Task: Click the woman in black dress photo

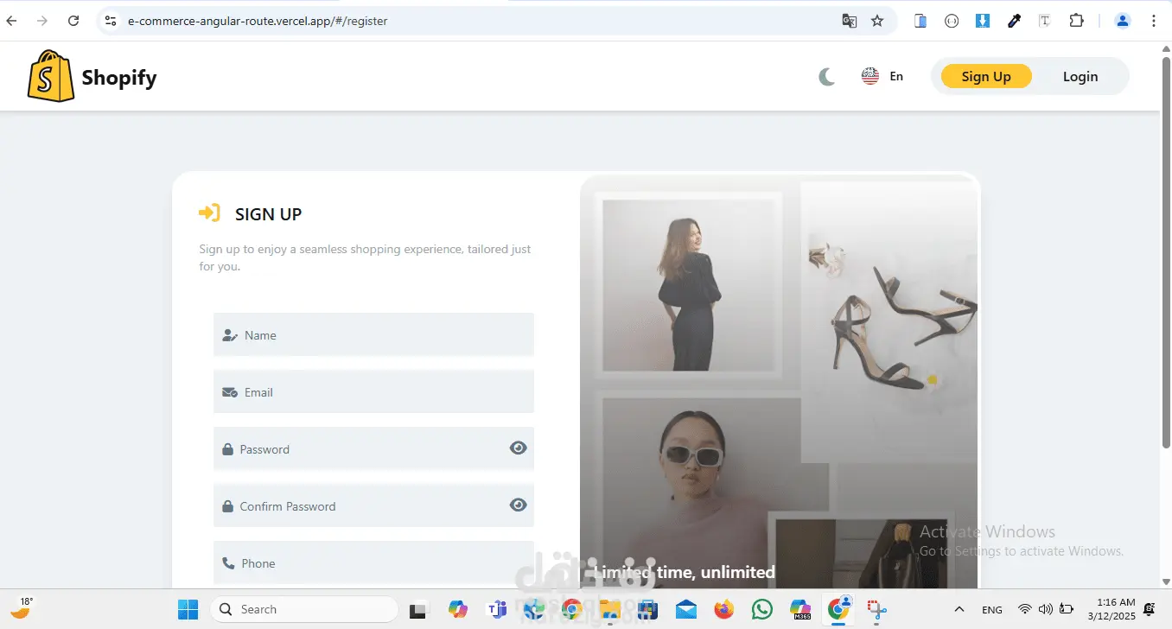Action: click(689, 286)
